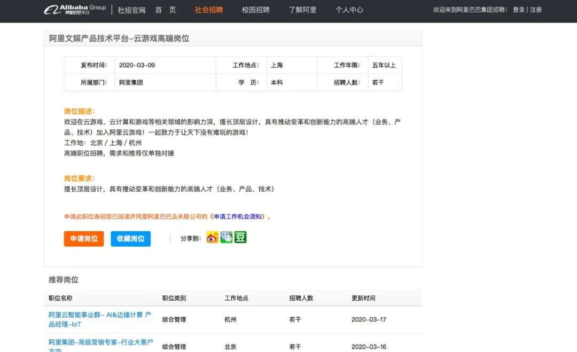577x352 pixels.
Task: Click the 分享到 label
Action: (191, 238)
